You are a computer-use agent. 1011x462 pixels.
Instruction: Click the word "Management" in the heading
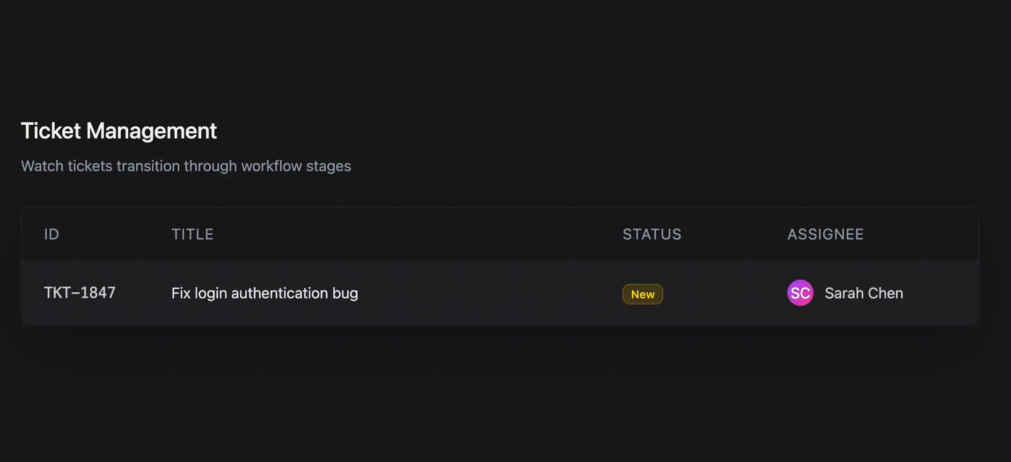click(151, 131)
